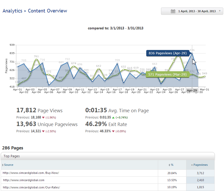Click red down arrow next to 18,168
This screenshot has height=191, width=224.
point(43,117)
